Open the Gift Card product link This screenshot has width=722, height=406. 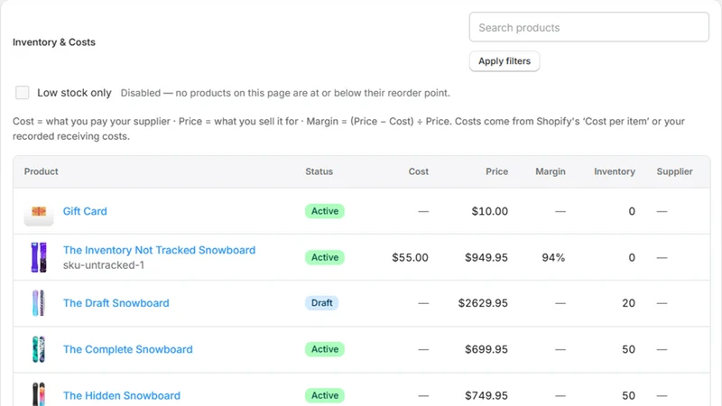(x=85, y=211)
